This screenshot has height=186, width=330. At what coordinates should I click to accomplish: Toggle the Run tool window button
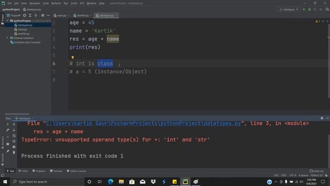tap(10, 171)
